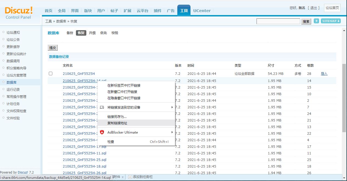
Task: Select 文件校验 in the sidebar
Action: [x=13, y=118]
